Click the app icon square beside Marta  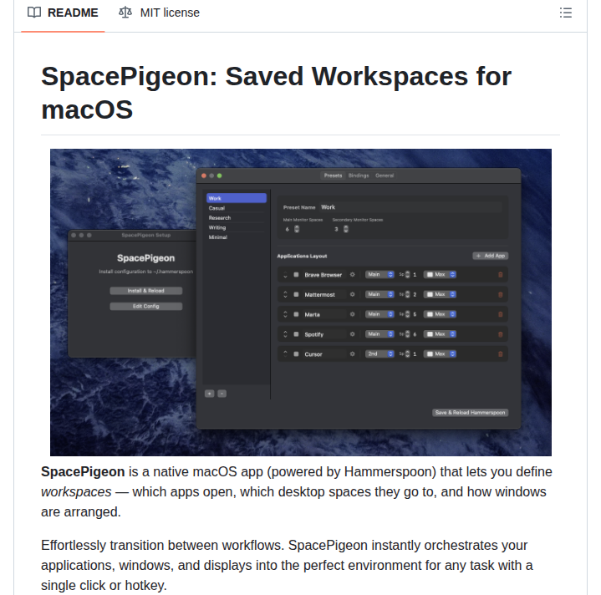[296, 314]
